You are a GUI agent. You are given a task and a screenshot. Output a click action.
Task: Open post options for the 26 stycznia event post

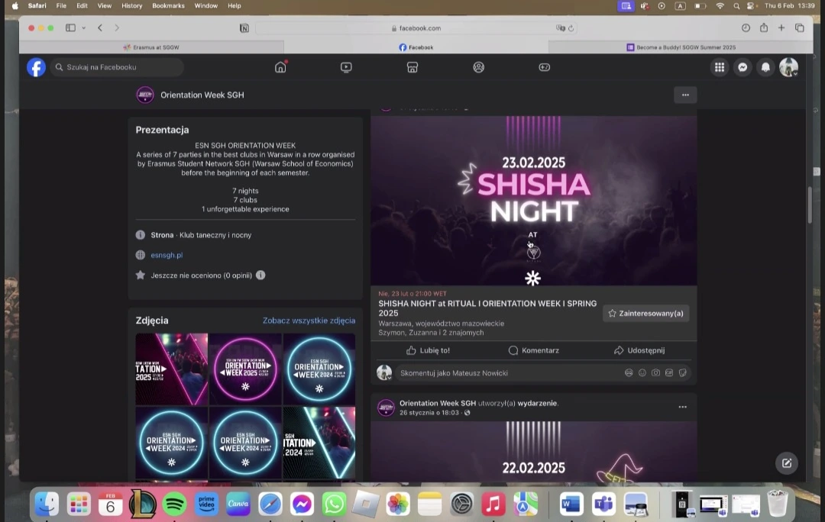click(682, 407)
